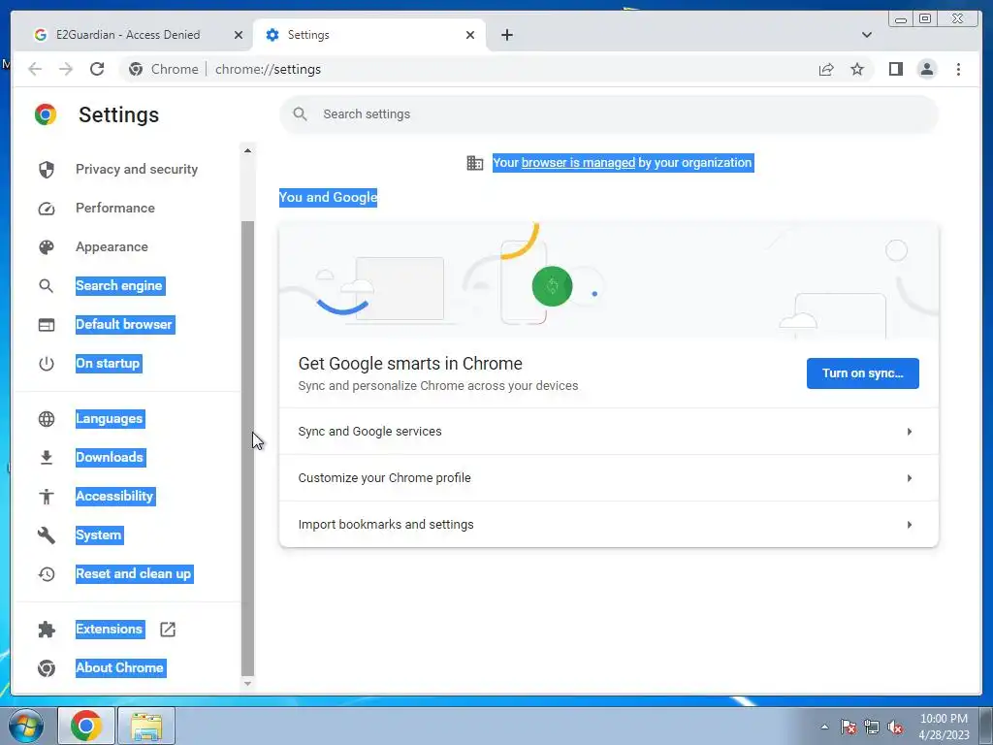This screenshot has height=745, width=993.
Task: Click the Privacy and security shield icon
Action: pos(47,169)
